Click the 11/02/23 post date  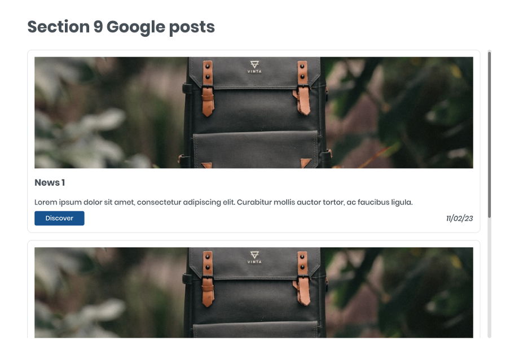coord(459,219)
